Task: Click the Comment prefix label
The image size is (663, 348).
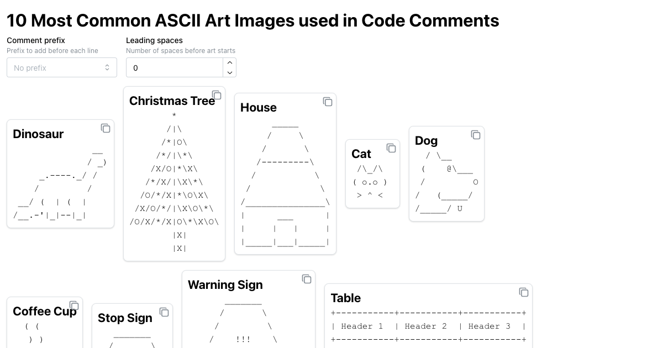Action: point(35,40)
